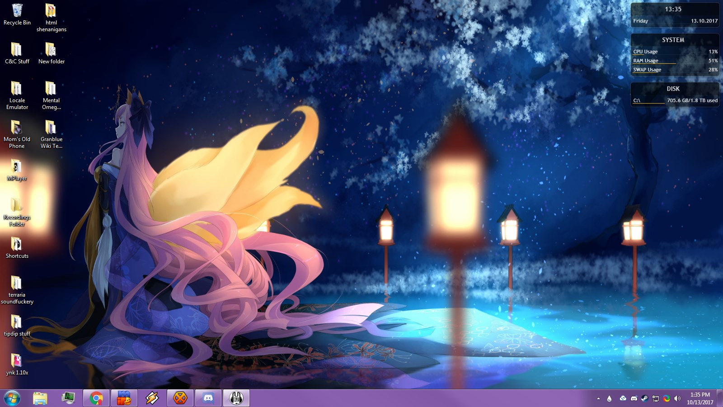Open Discord from the taskbar
Image resolution: width=723 pixels, height=407 pixels.
point(208,398)
